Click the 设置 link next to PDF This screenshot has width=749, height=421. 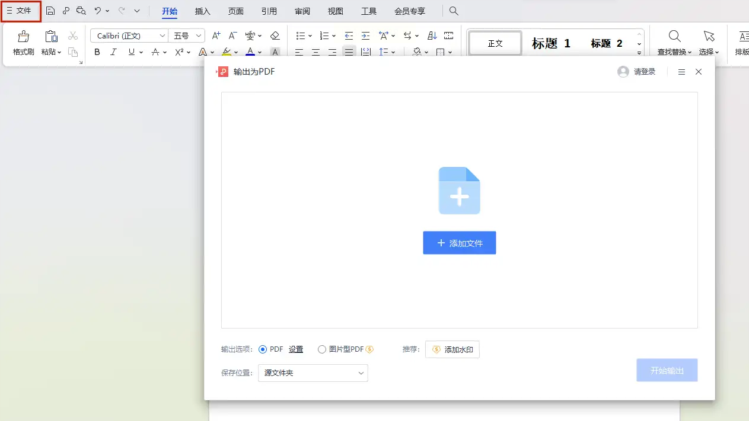tap(296, 349)
